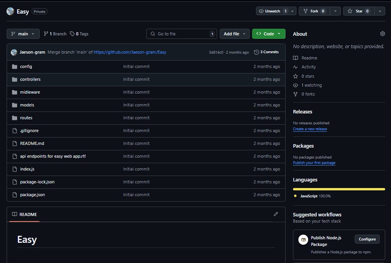Click the repository owner avatar beside Easy
The image size is (391, 263).
click(10, 11)
